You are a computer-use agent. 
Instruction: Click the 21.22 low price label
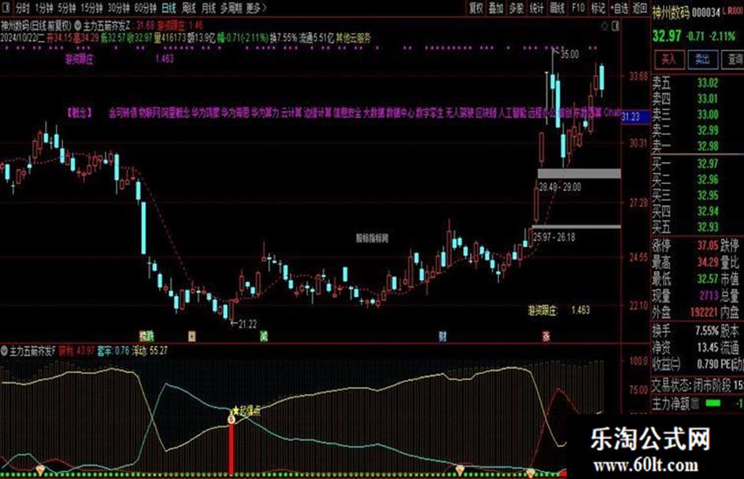(247, 324)
